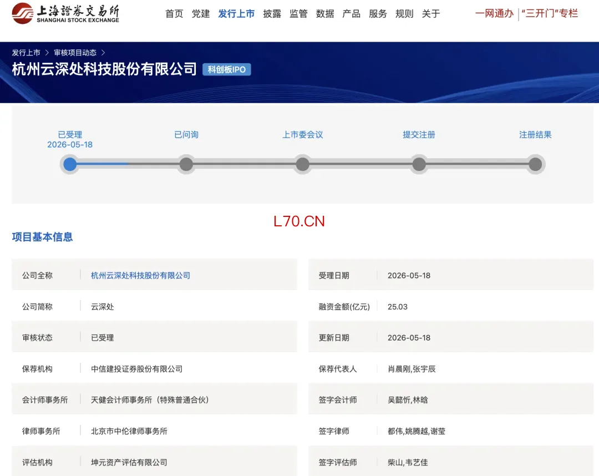Click the 律师事务所 field label
599x476 pixels.
(41, 431)
